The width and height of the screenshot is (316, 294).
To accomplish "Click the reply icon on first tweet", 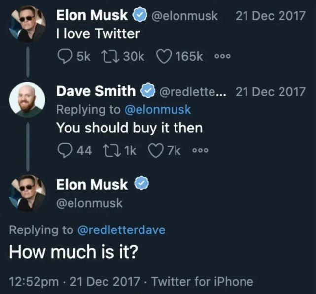I will (x=65, y=56).
